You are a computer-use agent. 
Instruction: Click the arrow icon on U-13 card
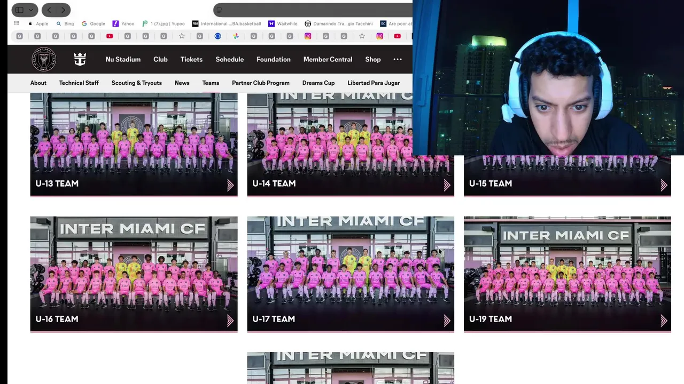point(230,185)
